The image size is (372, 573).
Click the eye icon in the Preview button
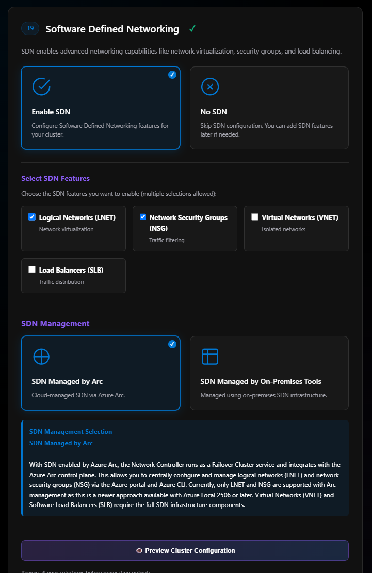click(139, 550)
